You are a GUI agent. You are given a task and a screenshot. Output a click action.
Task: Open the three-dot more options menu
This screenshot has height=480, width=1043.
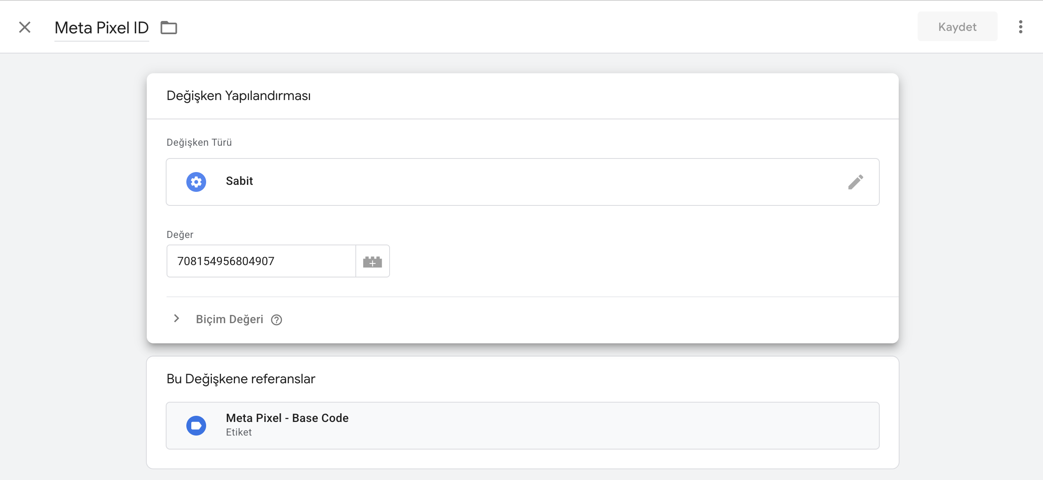(1020, 27)
